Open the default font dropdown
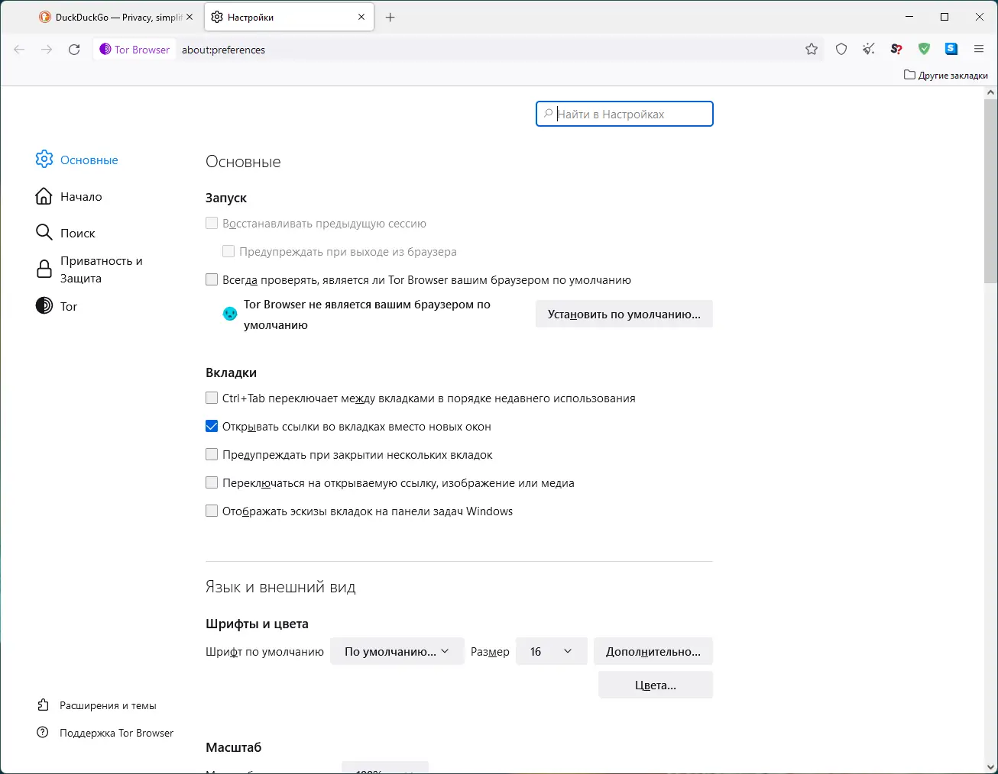Viewport: 998px width, 774px height. tap(397, 652)
